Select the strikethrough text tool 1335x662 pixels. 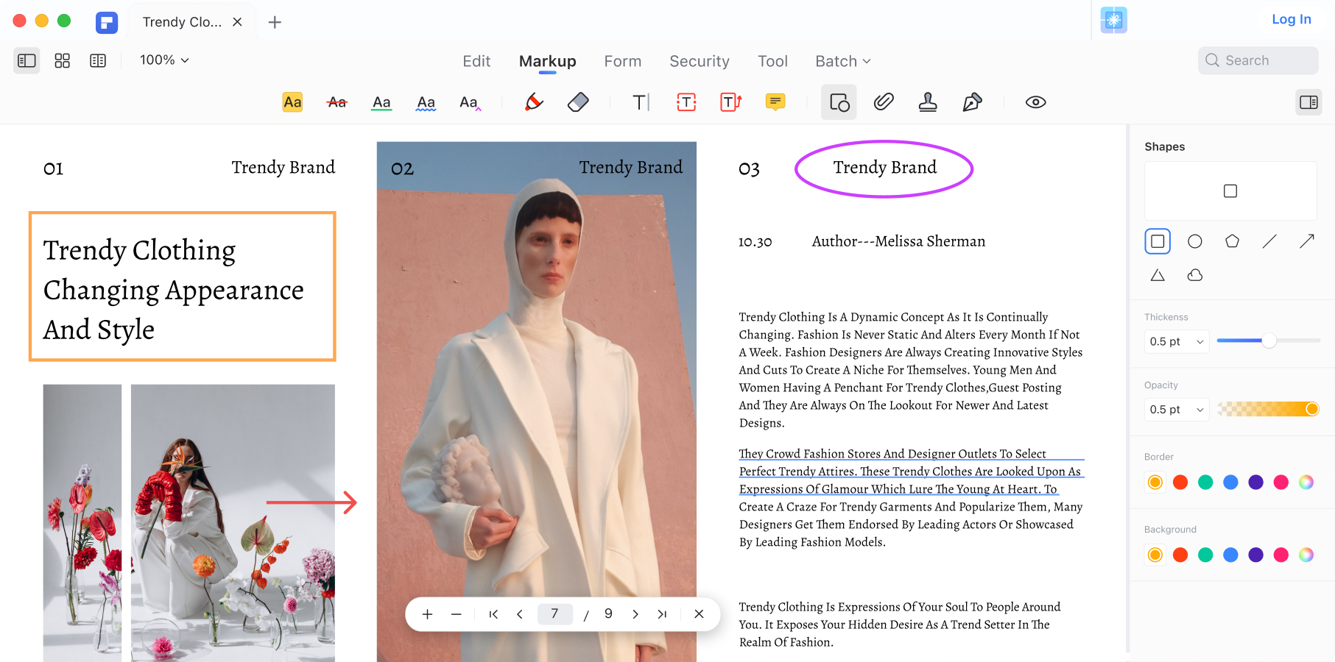337,102
